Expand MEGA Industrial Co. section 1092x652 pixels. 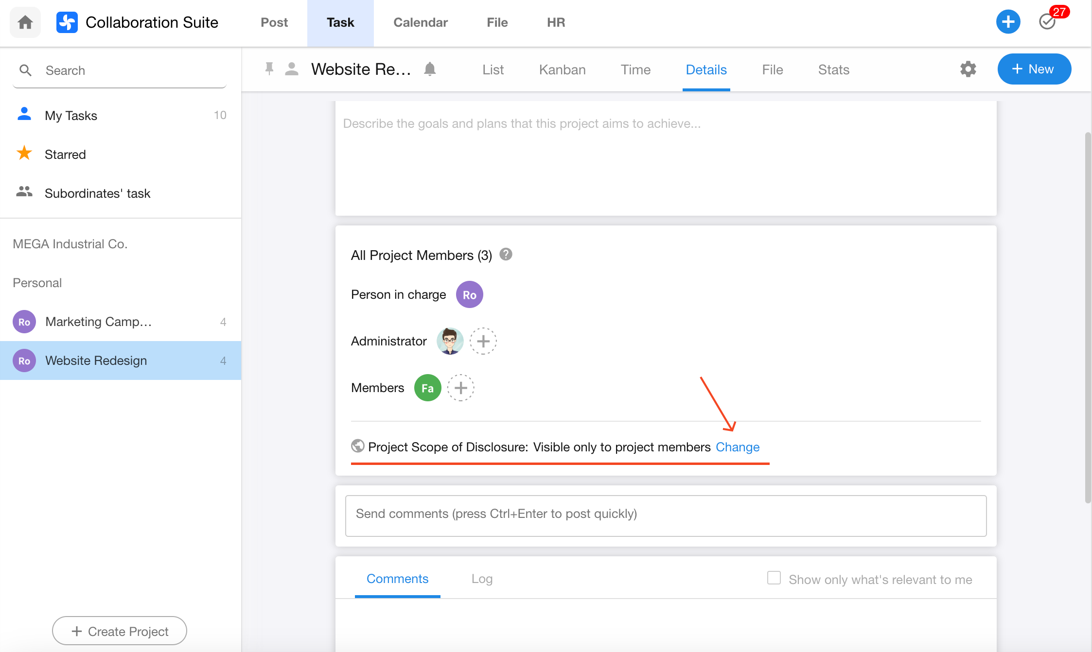(x=70, y=244)
